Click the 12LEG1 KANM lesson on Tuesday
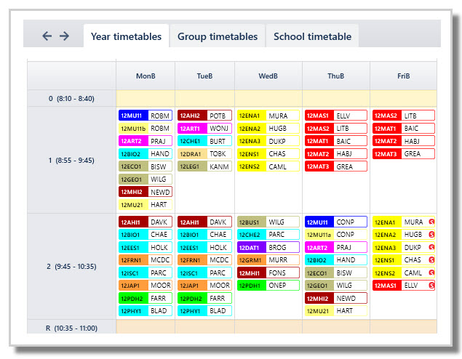Screen dimensions: 462x359 (204, 166)
